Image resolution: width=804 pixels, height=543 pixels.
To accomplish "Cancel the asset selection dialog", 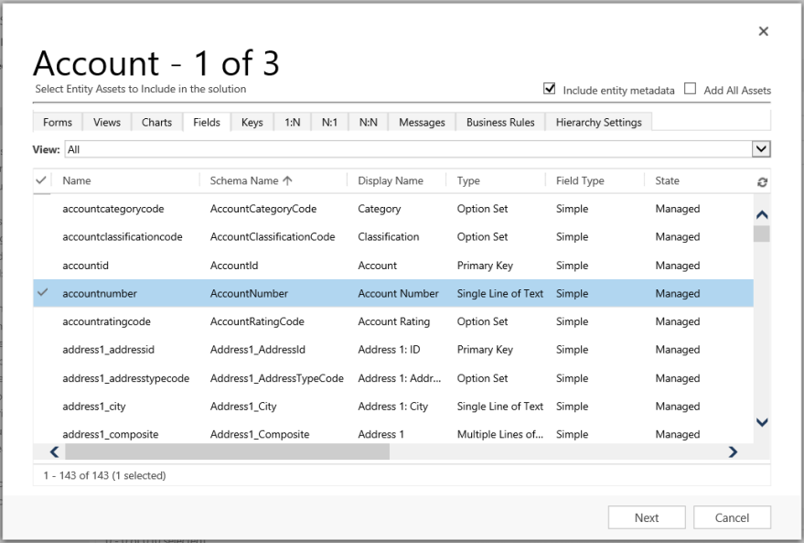I will [732, 516].
